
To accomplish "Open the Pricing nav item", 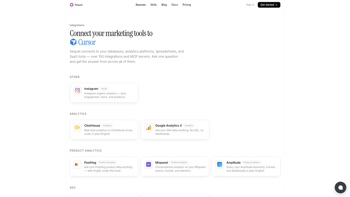I will click(x=187, y=5).
